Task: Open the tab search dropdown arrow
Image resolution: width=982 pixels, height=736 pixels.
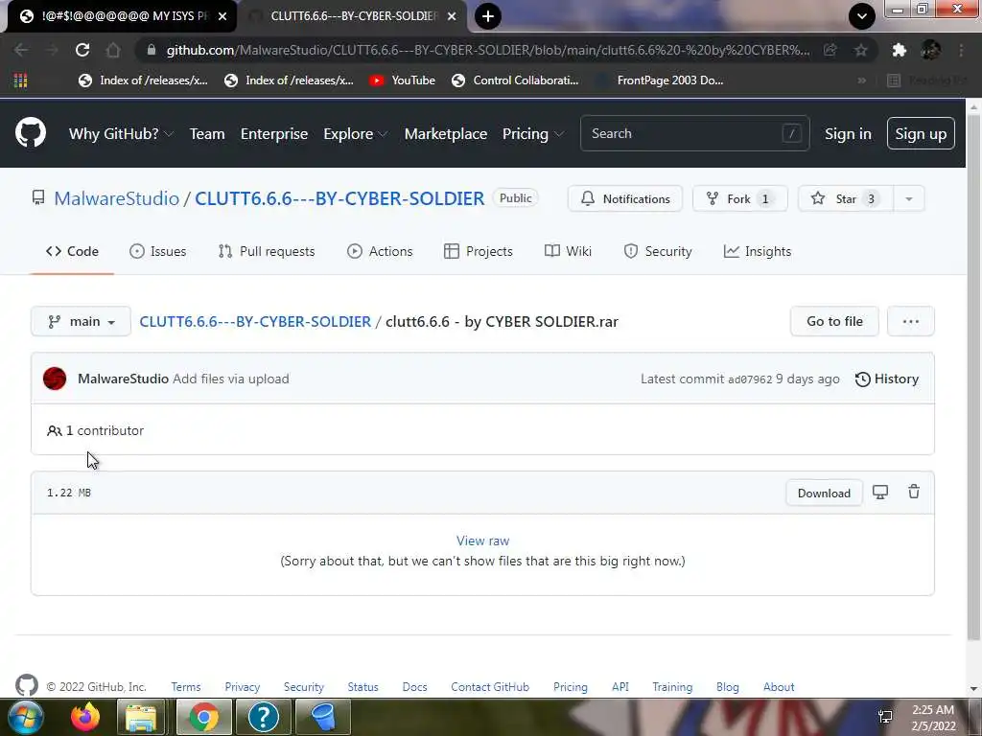Action: pyautogui.click(x=862, y=16)
